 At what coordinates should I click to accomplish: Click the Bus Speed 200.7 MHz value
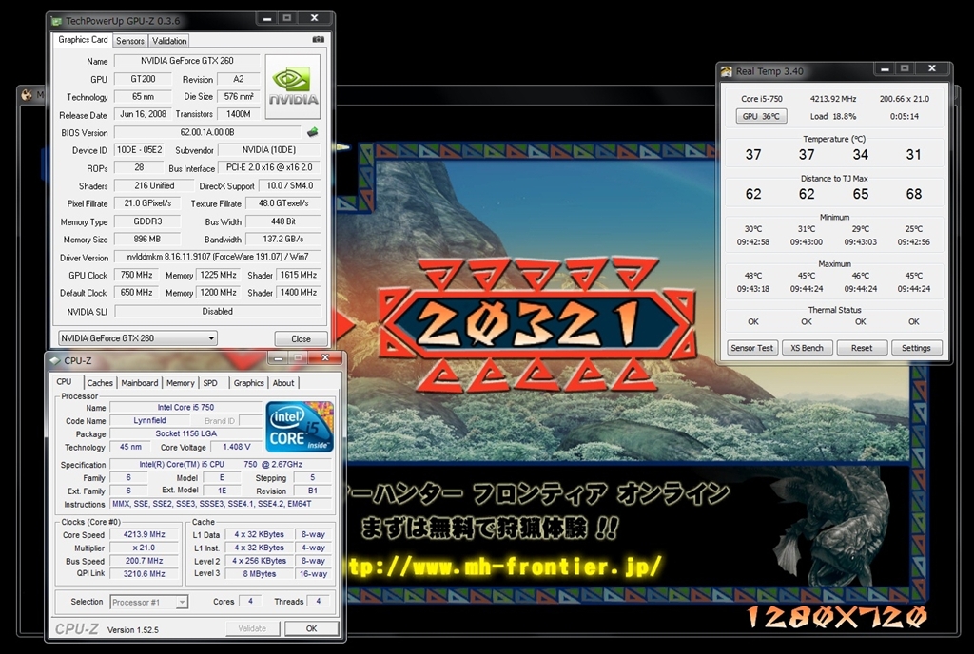(145, 560)
